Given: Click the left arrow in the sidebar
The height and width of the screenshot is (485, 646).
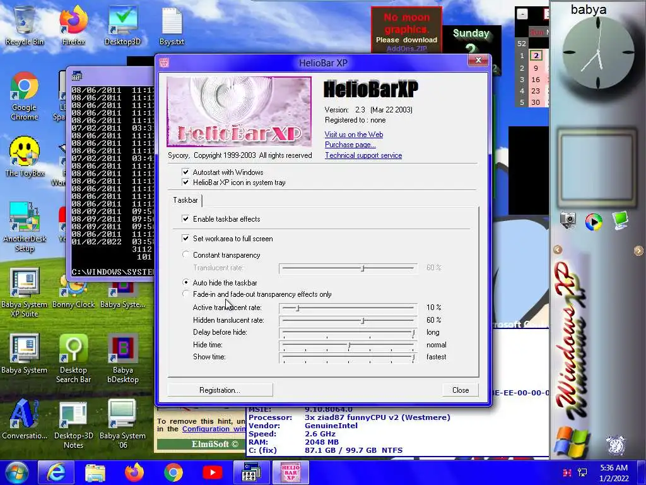Looking at the screenshot, I should (x=558, y=250).
